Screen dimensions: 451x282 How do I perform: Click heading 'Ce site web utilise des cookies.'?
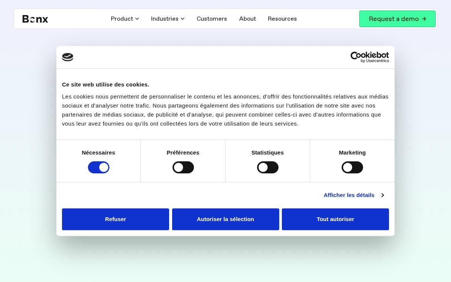pos(106,85)
